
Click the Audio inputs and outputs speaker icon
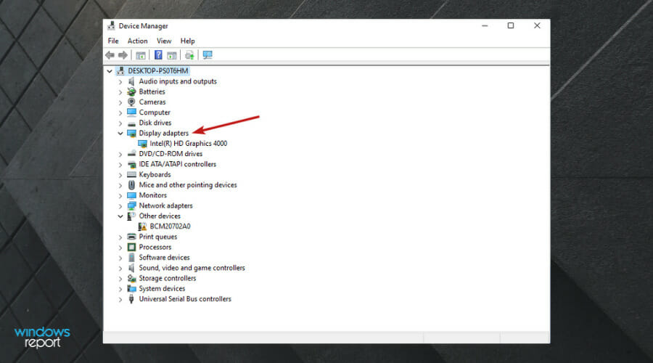click(x=131, y=81)
